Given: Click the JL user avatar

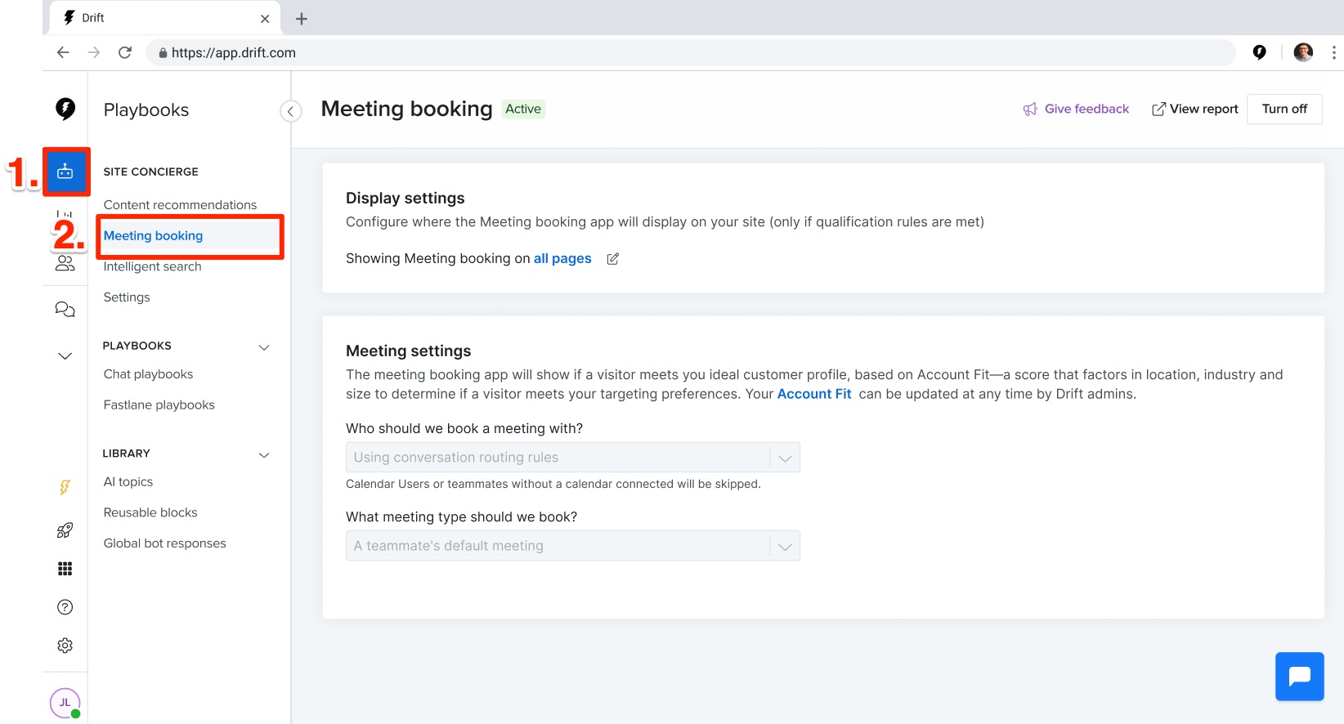Looking at the screenshot, I should [65, 703].
